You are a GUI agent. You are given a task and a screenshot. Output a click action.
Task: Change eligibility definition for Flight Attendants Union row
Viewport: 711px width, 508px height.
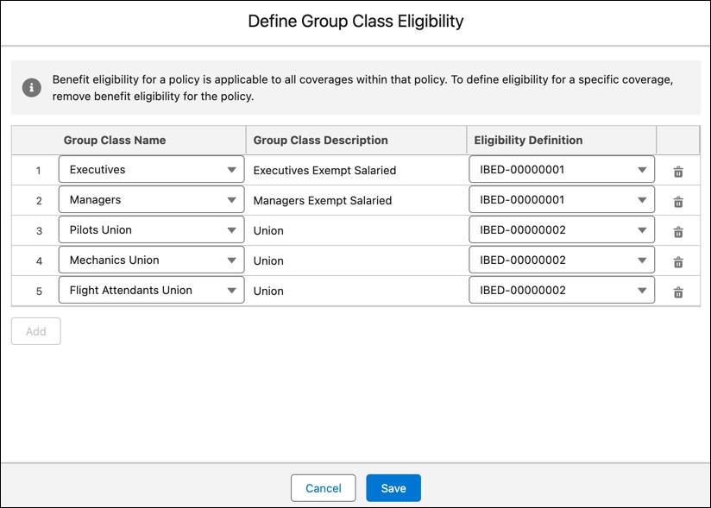click(x=562, y=290)
